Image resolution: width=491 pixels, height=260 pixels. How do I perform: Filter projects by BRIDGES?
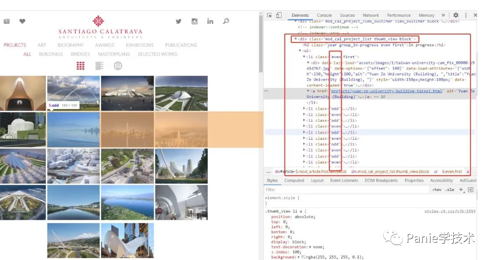(x=80, y=54)
